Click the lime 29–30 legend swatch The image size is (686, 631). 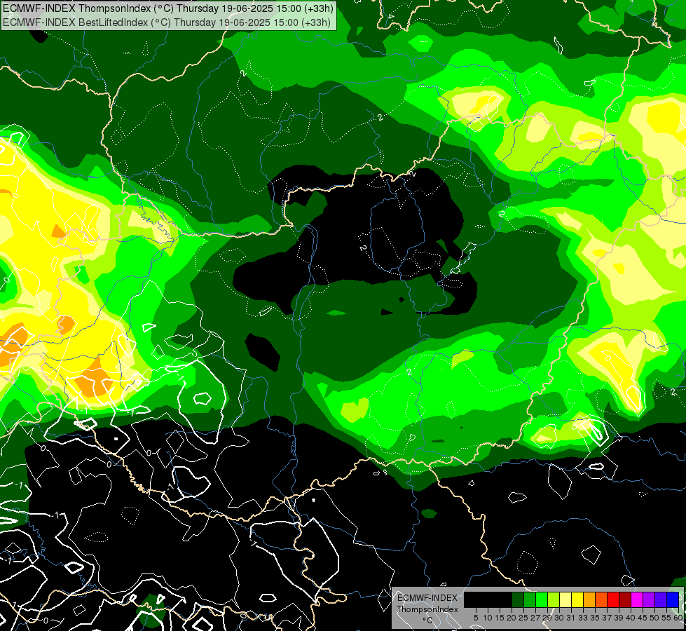(x=554, y=599)
